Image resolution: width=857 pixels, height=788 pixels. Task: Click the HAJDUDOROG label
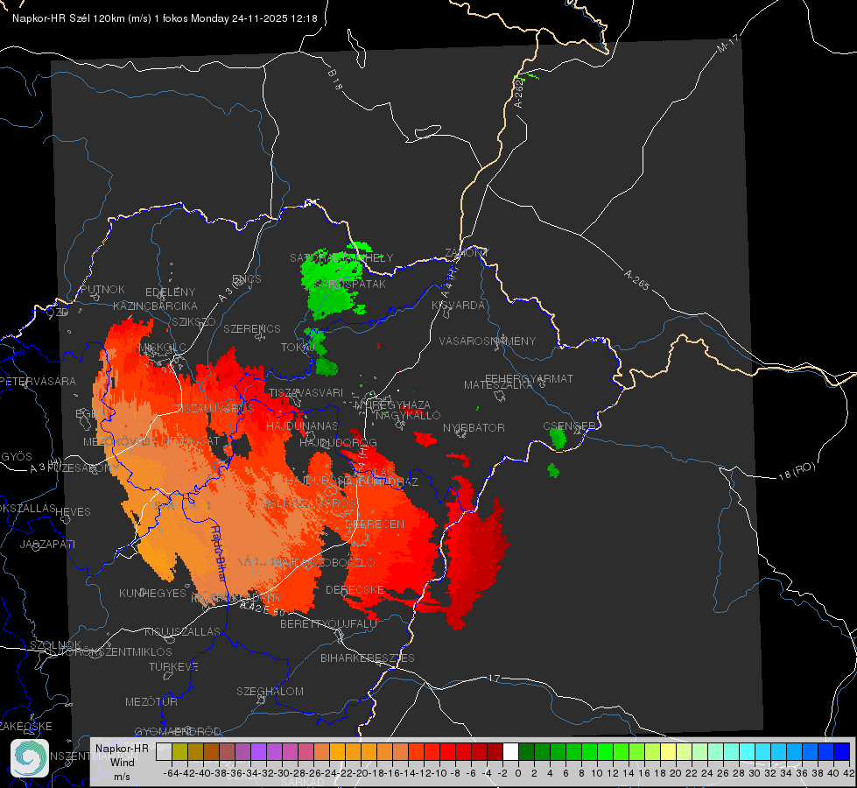tap(338, 442)
